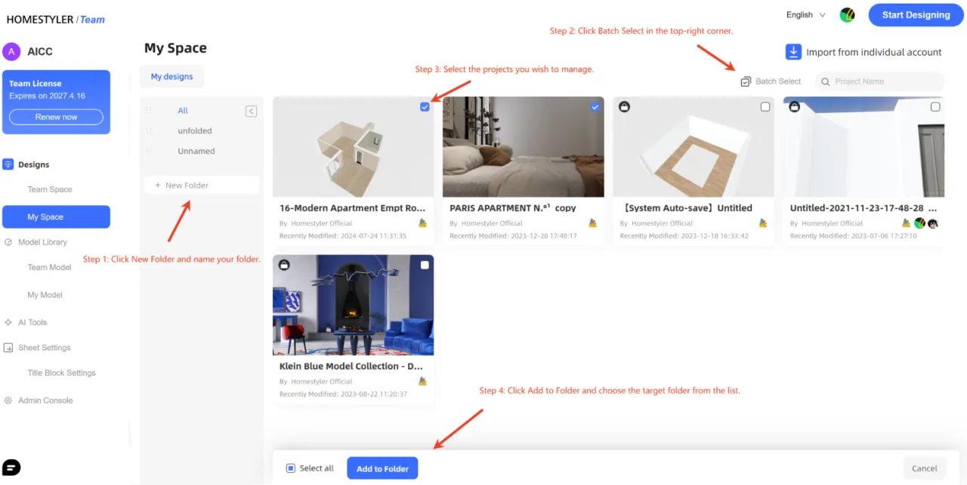The image size is (967, 485).
Task: Open the English language dropdown
Action: [805, 15]
